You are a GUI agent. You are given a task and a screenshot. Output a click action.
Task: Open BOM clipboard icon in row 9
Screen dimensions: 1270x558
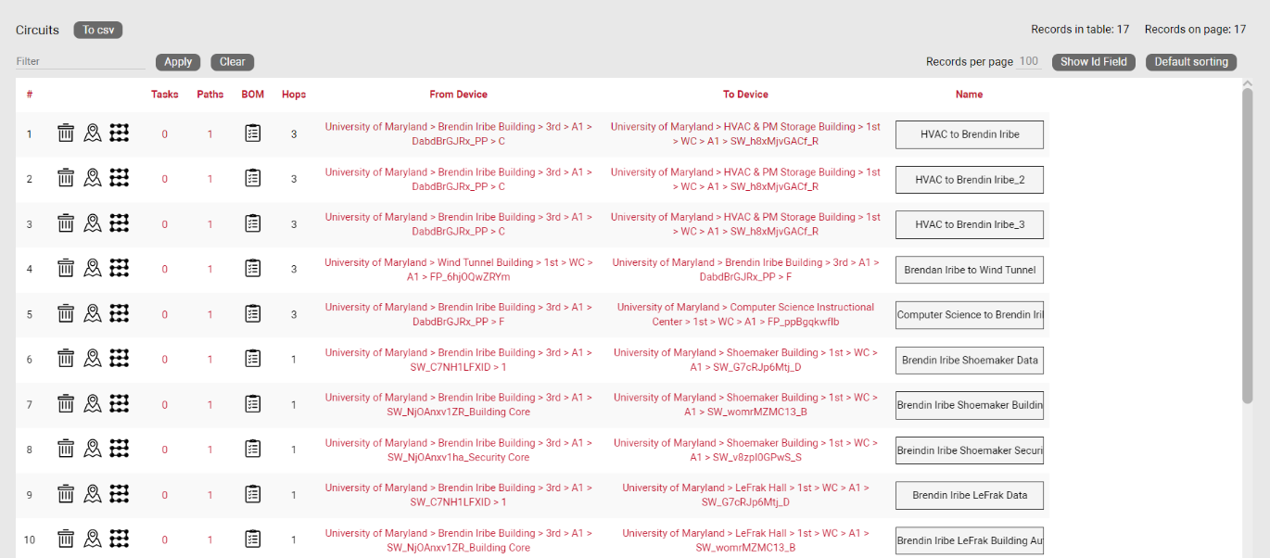pyautogui.click(x=252, y=494)
